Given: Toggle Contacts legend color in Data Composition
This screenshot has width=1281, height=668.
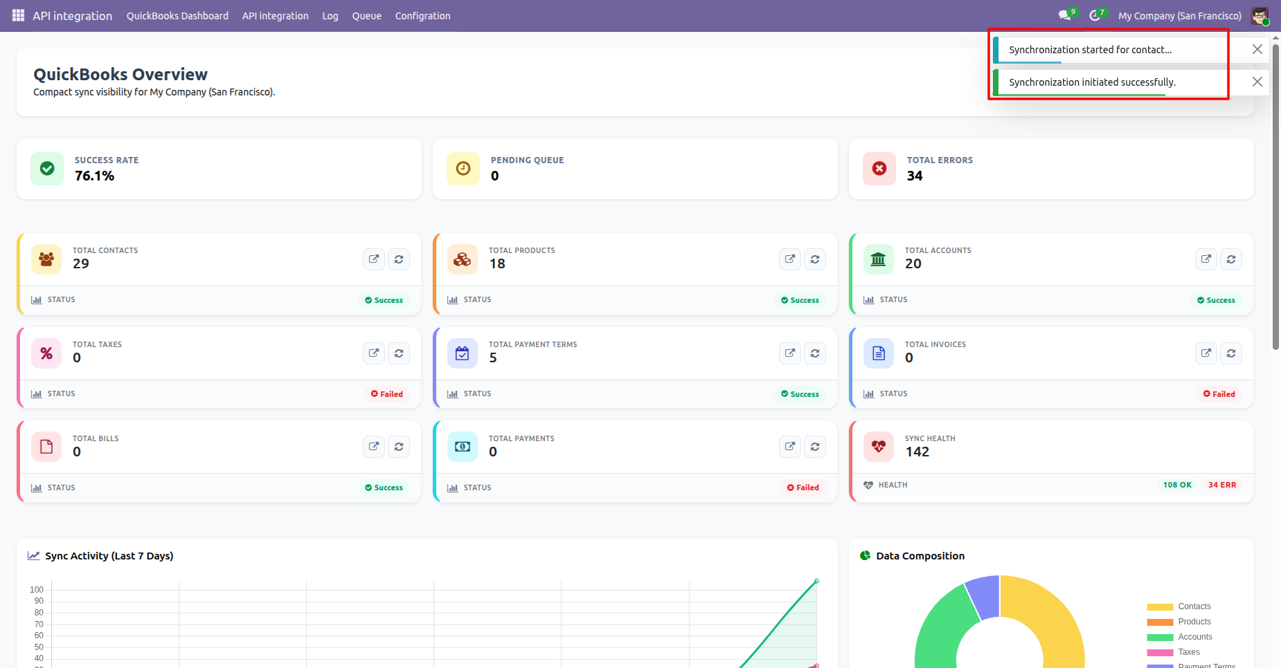Looking at the screenshot, I should (1160, 607).
